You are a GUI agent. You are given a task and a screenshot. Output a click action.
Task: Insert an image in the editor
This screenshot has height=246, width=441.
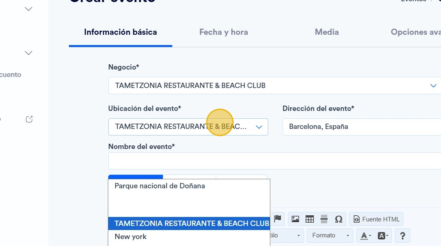point(295,219)
